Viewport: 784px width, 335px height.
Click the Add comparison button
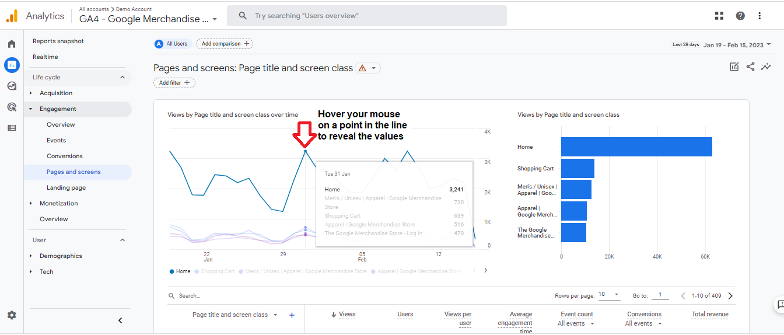pyautogui.click(x=225, y=44)
